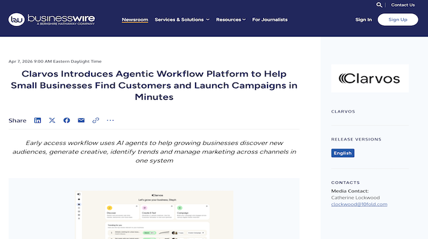Open more share options ellipsis
This screenshot has width=428, height=239.
[110, 121]
